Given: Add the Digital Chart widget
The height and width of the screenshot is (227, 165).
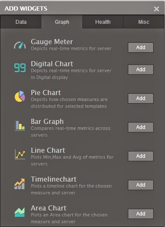Looking at the screenshot, I should coord(141,70).
